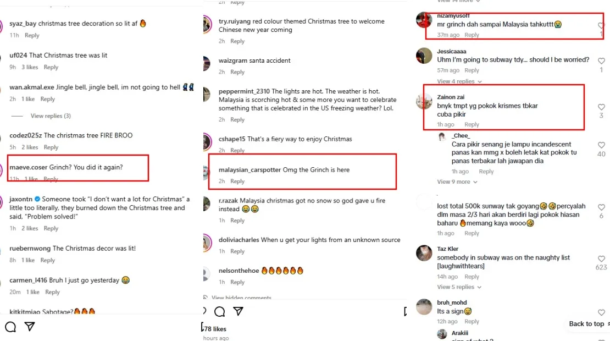The image size is (610, 341).
Task: Open Taz Kler's cat avatar
Action: 424,253
